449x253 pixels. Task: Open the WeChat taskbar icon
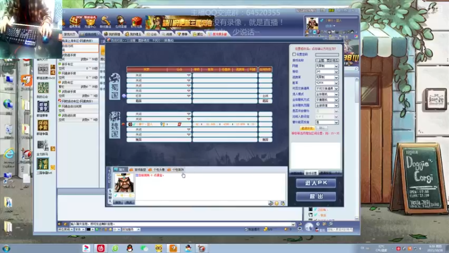point(144,248)
